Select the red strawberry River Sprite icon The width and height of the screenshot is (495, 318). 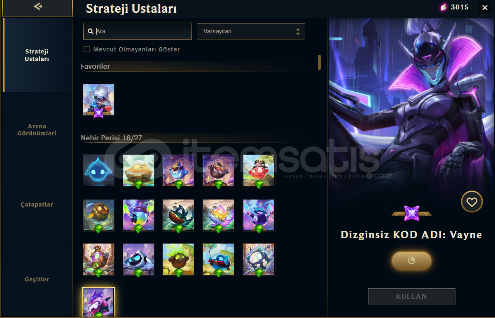click(x=259, y=171)
